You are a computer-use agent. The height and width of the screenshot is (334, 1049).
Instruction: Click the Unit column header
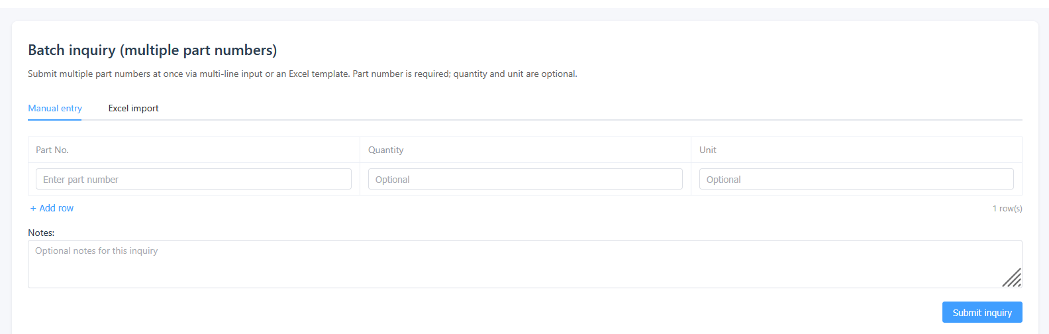point(708,150)
